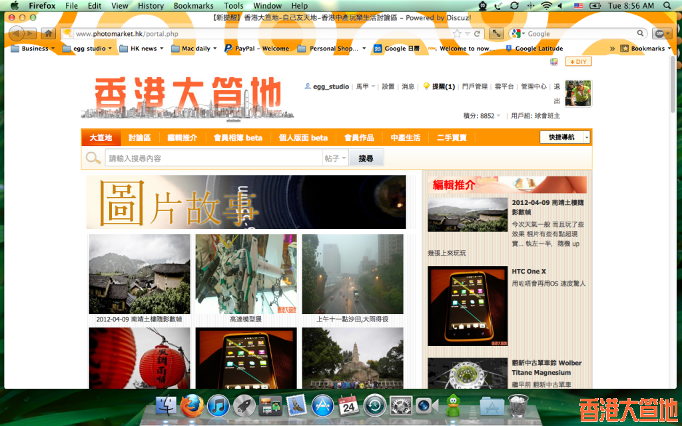The width and height of the screenshot is (682, 426).
Task: Open the 設置 settings link
Action: [388, 87]
